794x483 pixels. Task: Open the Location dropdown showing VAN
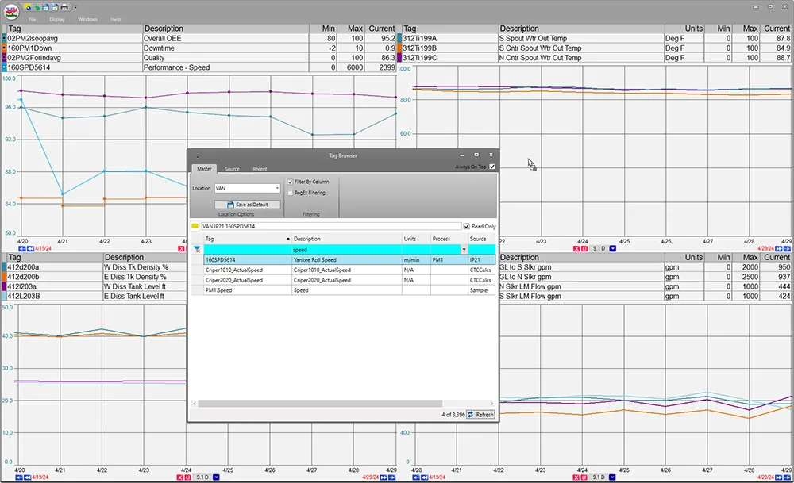point(277,187)
